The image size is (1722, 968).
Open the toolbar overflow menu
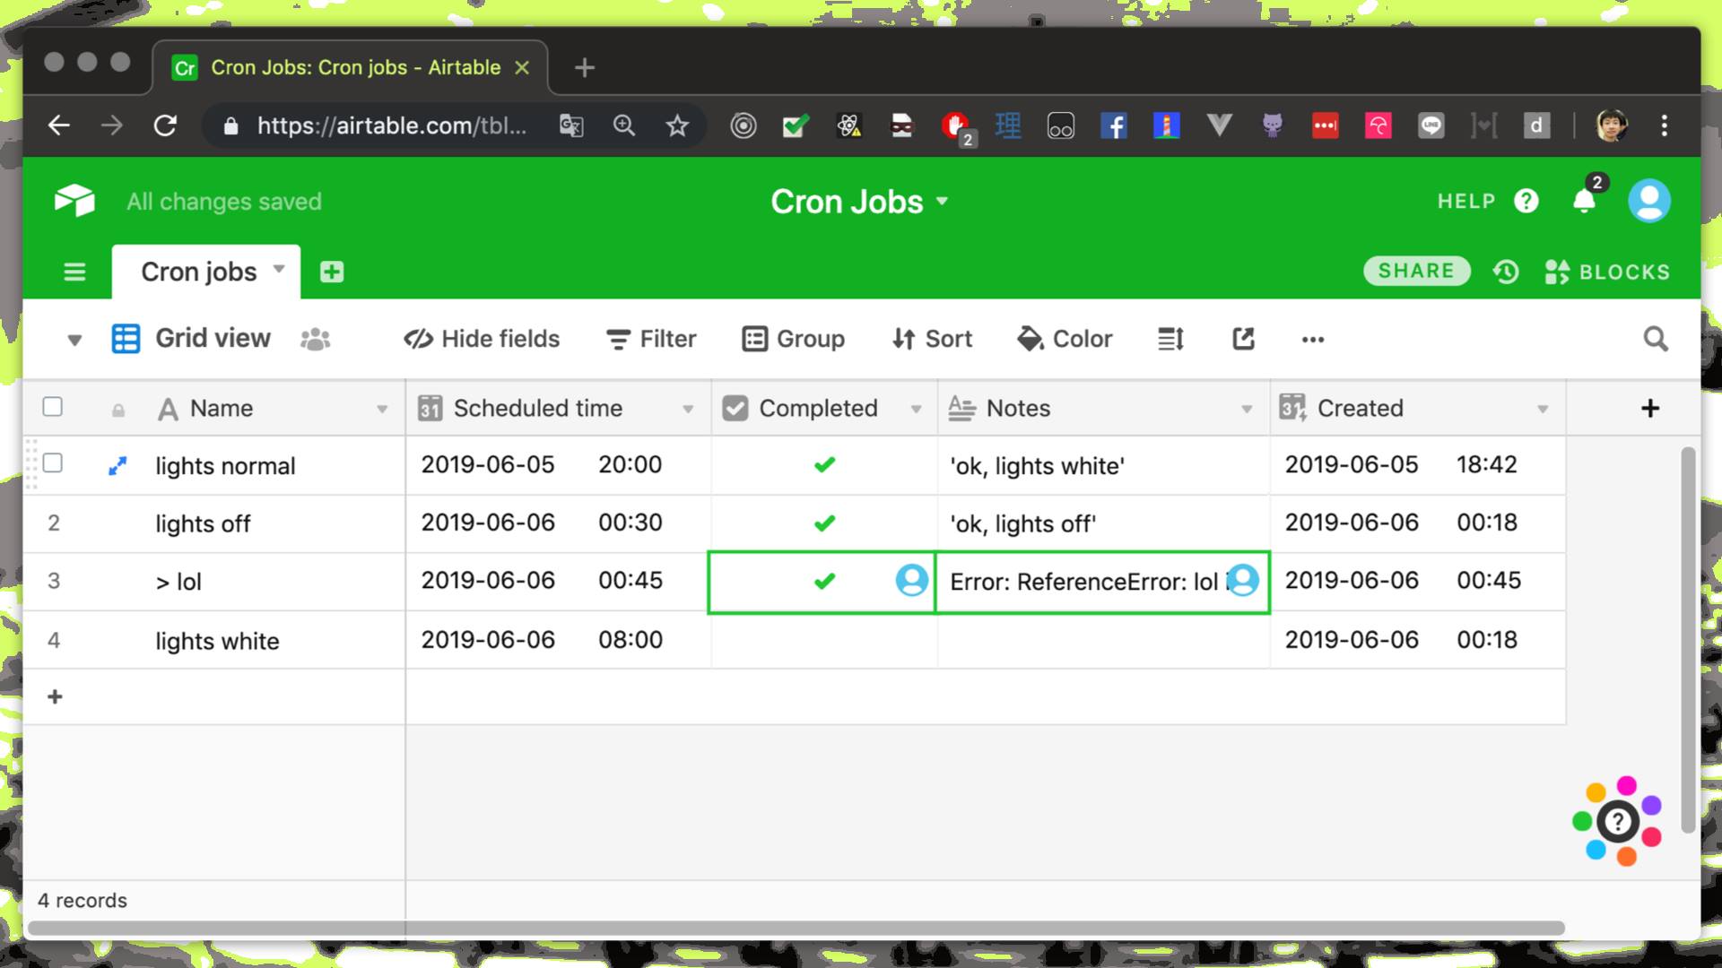point(1313,339)
